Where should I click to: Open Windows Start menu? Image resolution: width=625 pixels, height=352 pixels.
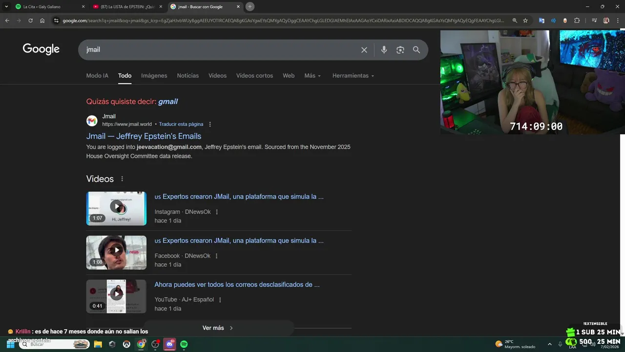pyautogui.click(x=10, y=344)
